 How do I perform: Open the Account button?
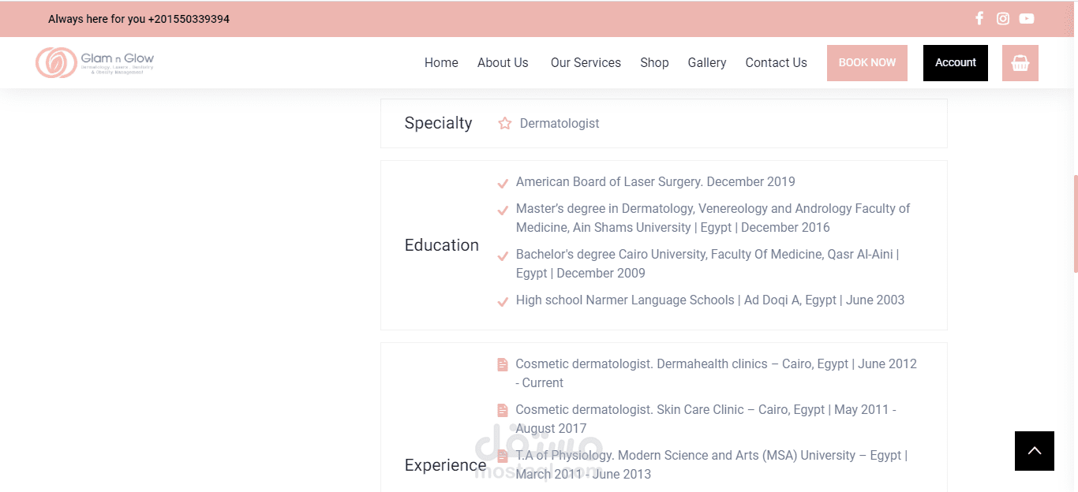[956, 62]
